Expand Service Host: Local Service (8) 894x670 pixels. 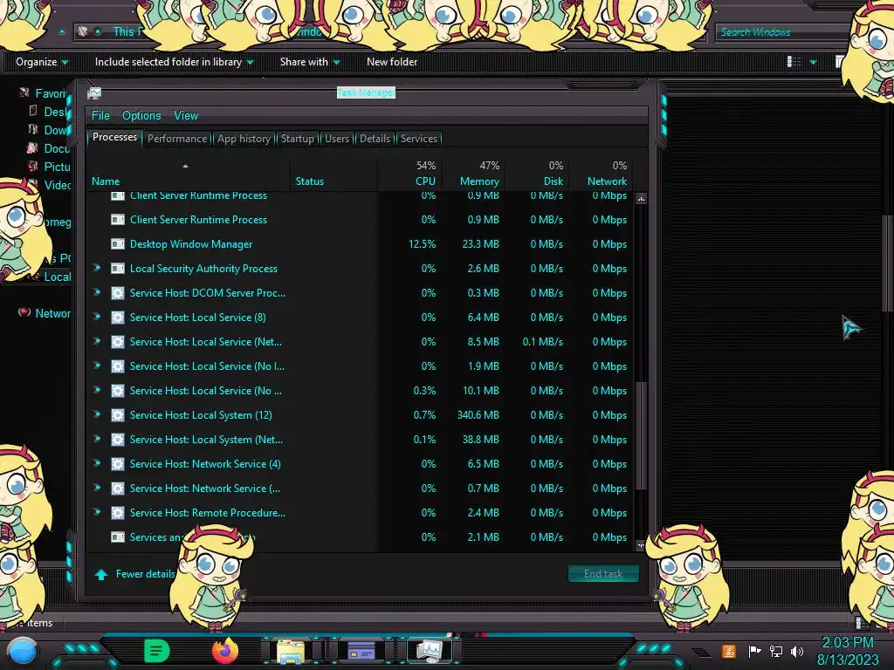point(97,317)
